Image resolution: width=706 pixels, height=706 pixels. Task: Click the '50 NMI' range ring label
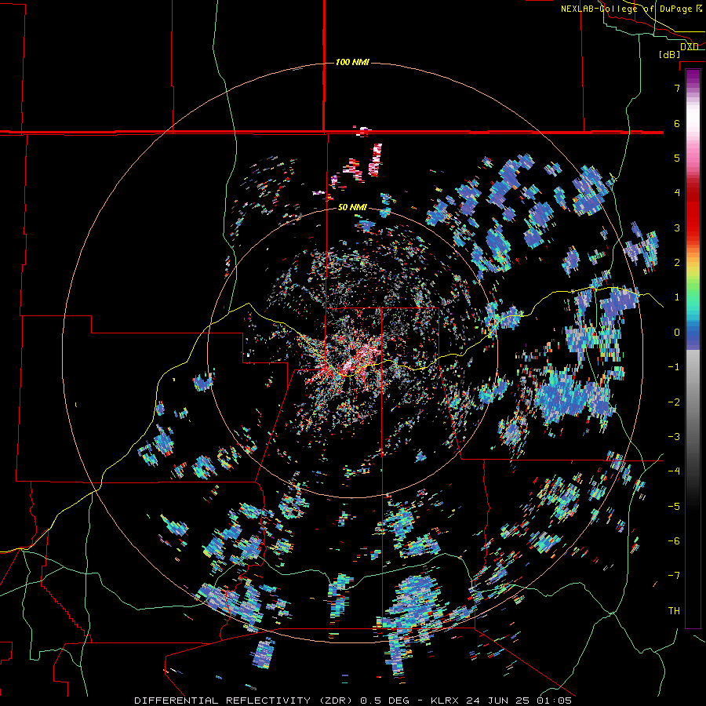click(352, 207)
